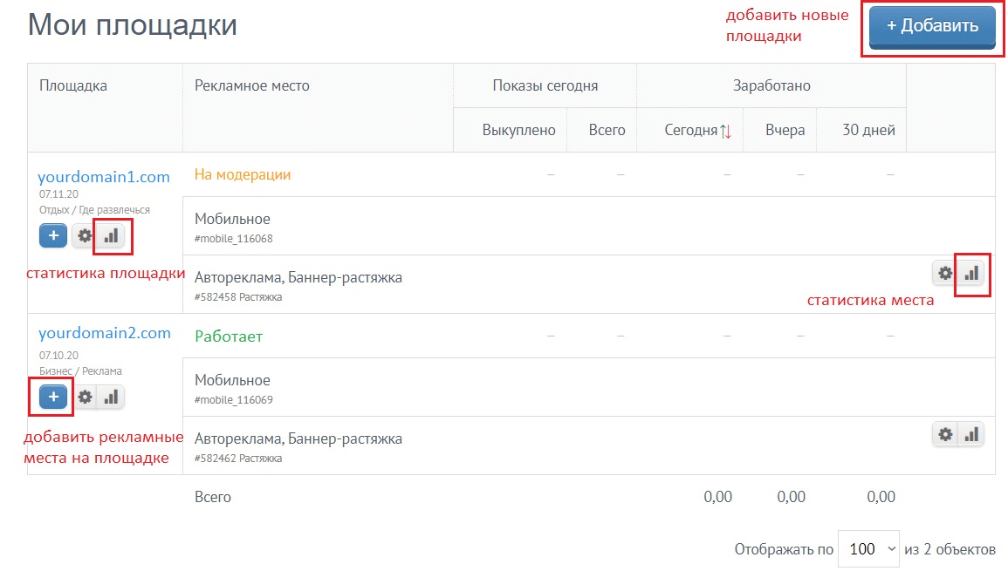Screen dimensions: 1008x571
Task: Open statistics chart icon for yourdomain1.com site
Action: tap(111, 235)
